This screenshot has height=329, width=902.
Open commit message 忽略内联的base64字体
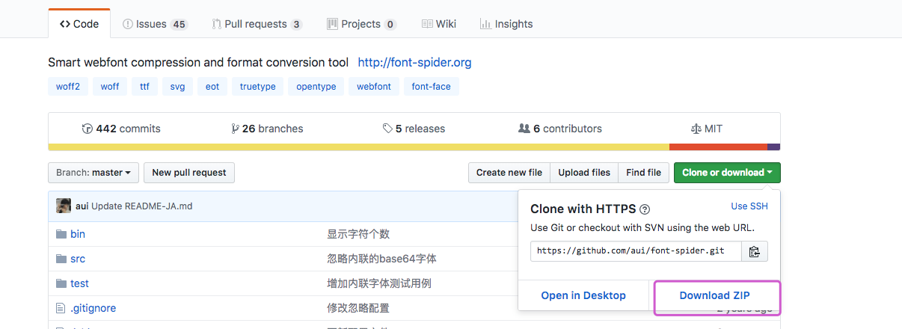381,259
